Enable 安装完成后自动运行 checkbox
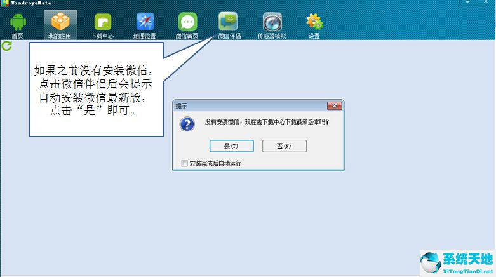Image resolution: width=496 pixels, height=277 pixels. pos(184,163)
